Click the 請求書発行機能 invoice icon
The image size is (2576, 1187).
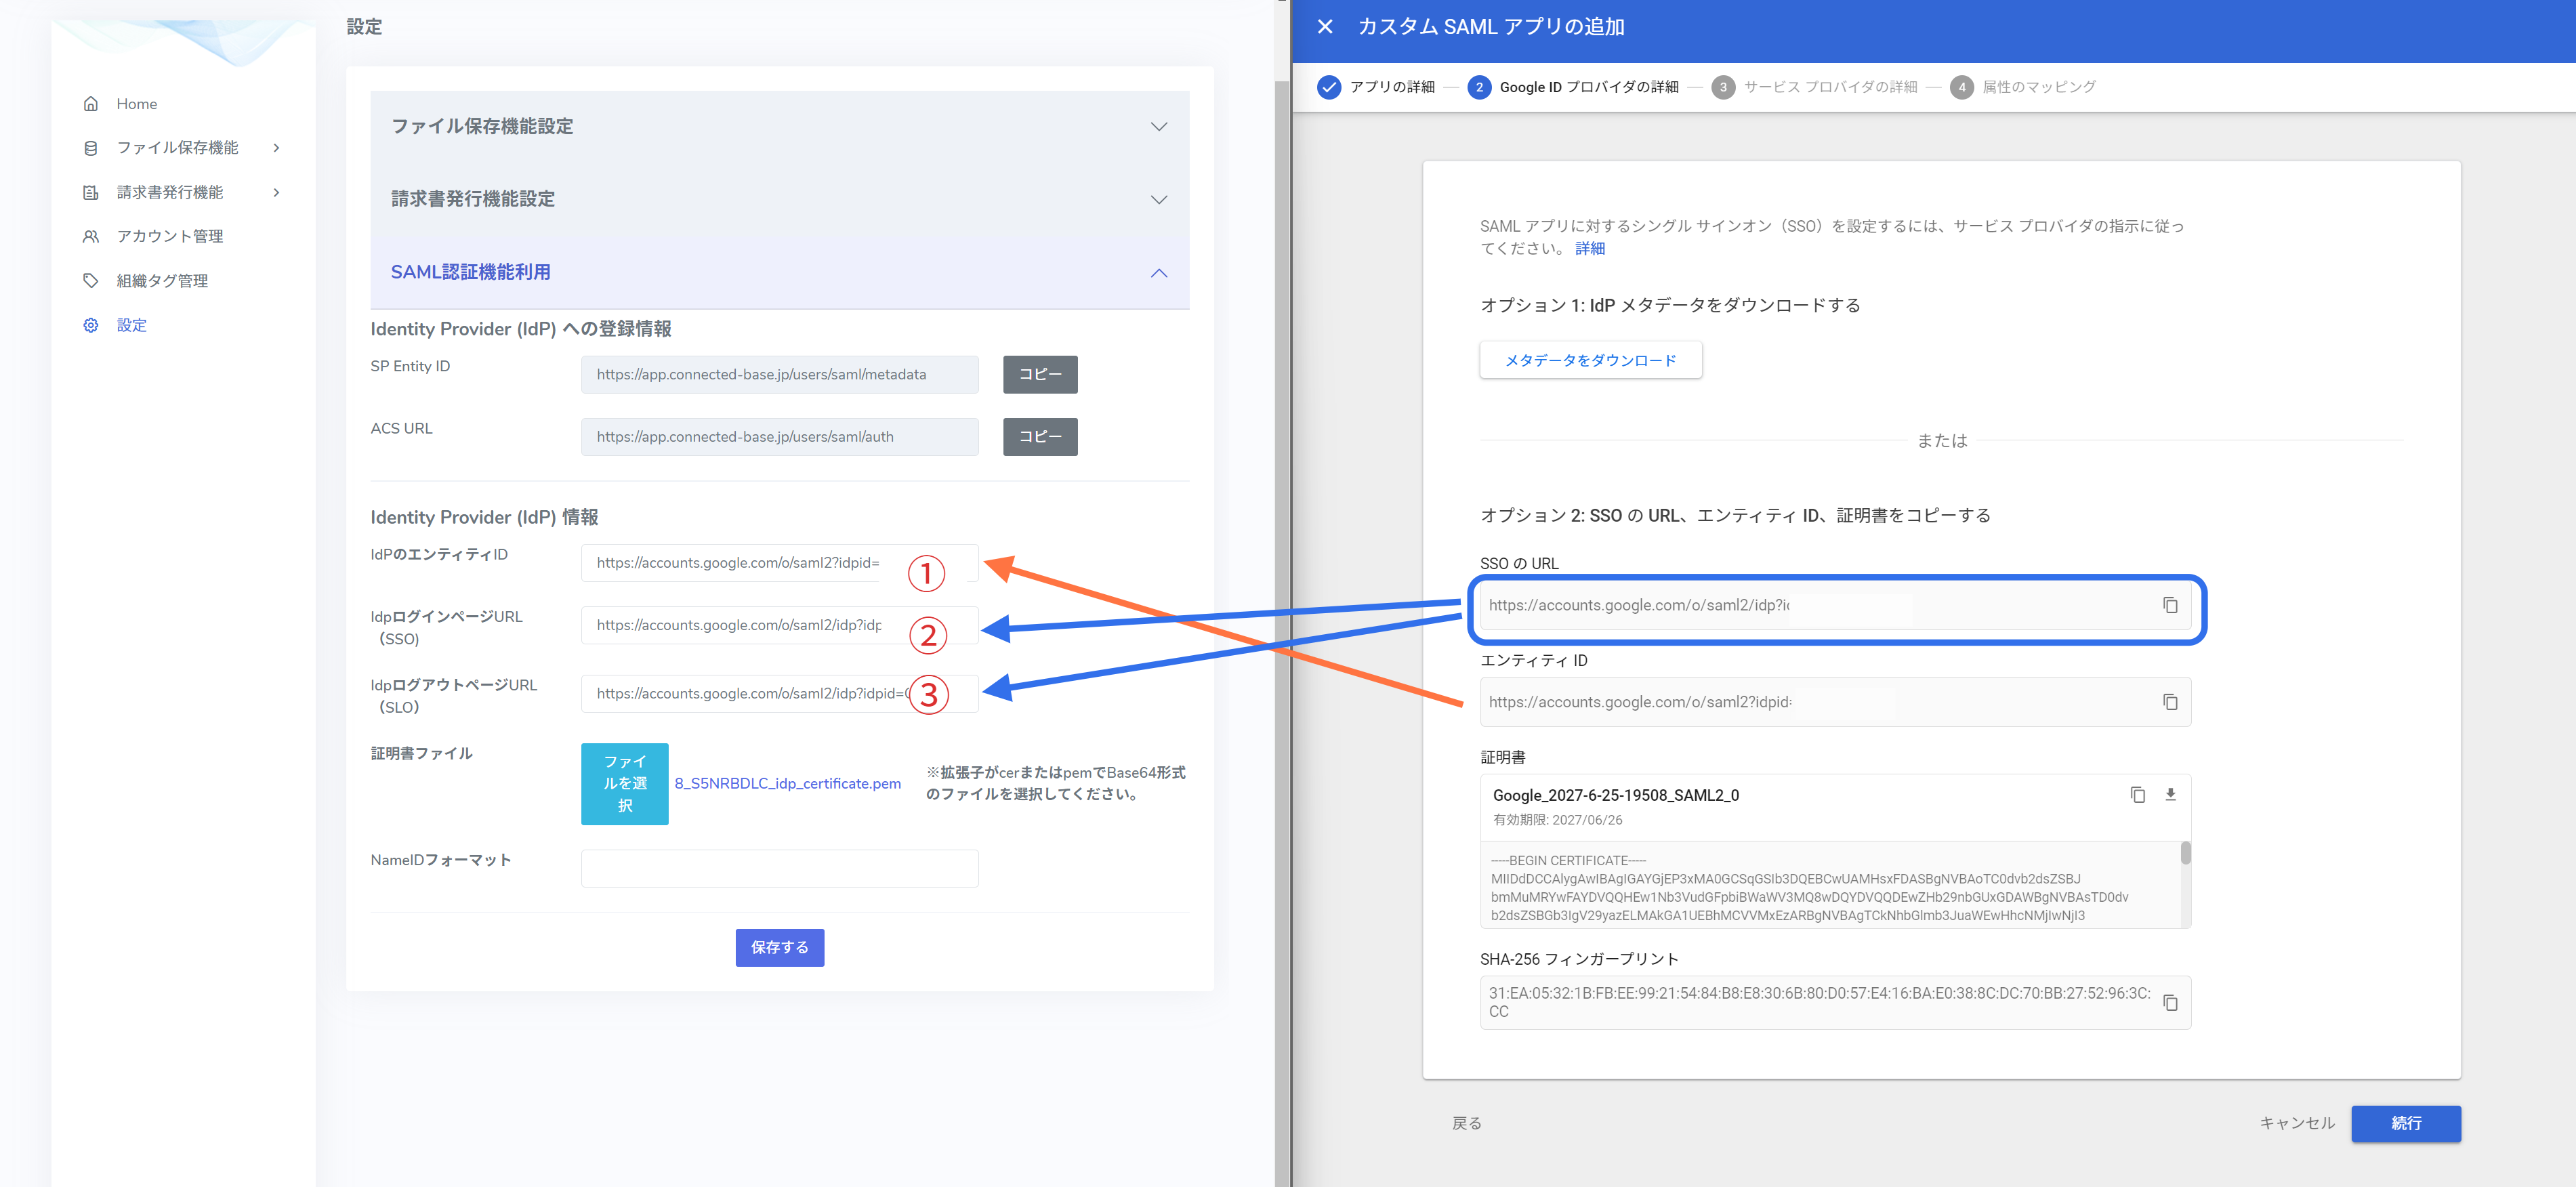pos(91,192)
